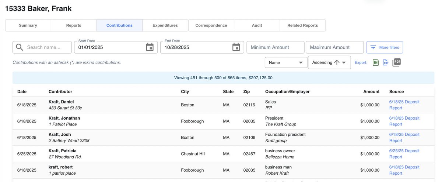
Task: Open the Expenditures tab
Action: point(165,25)
